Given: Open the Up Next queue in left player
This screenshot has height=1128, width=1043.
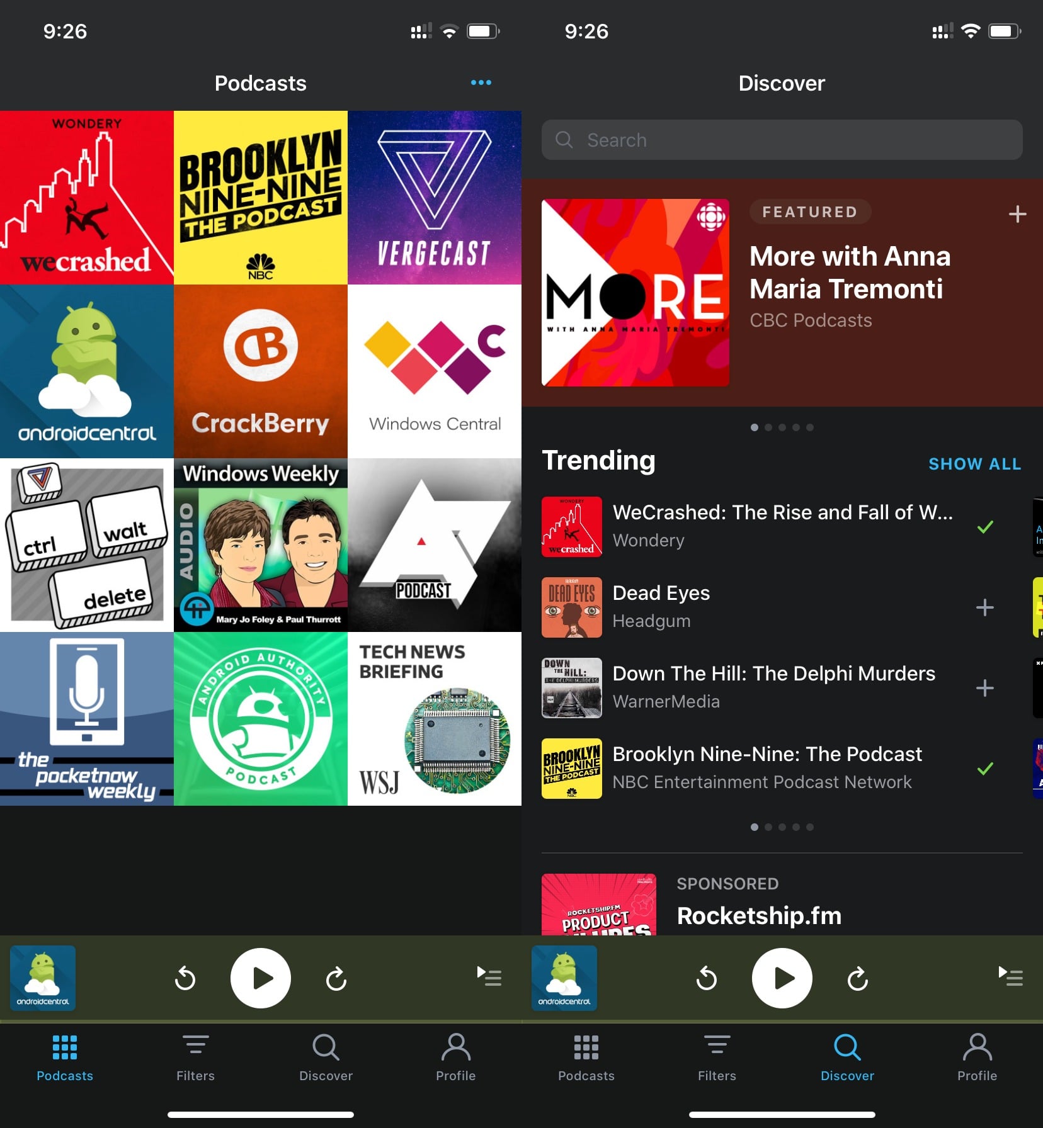Looking at the screenshot, I should (489, 976).
